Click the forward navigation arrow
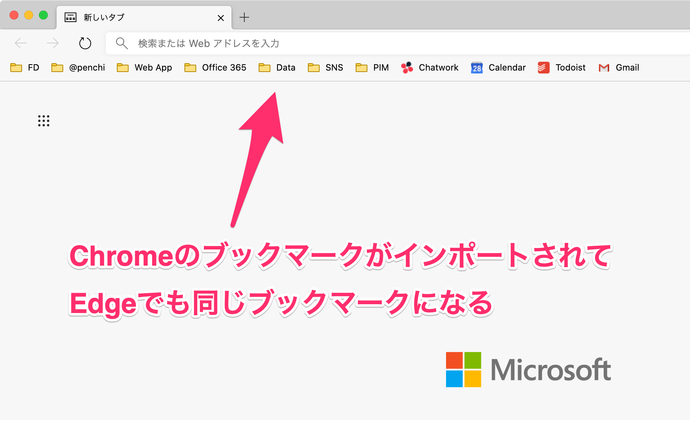Image resolution: width=690 pixels, height=435 pixels. point(53,43)
